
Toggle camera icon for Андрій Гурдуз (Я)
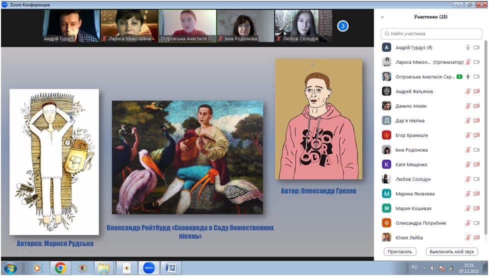point(476,47)
